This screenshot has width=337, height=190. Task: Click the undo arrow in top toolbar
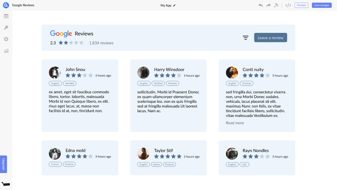pyautogui.click(x=261, y=5)
